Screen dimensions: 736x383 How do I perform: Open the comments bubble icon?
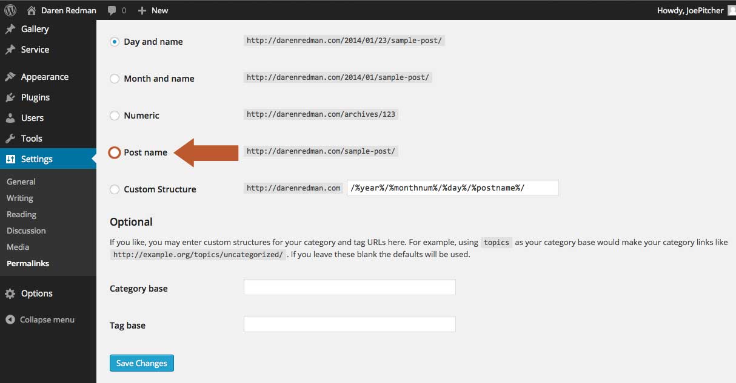(112, 11)
